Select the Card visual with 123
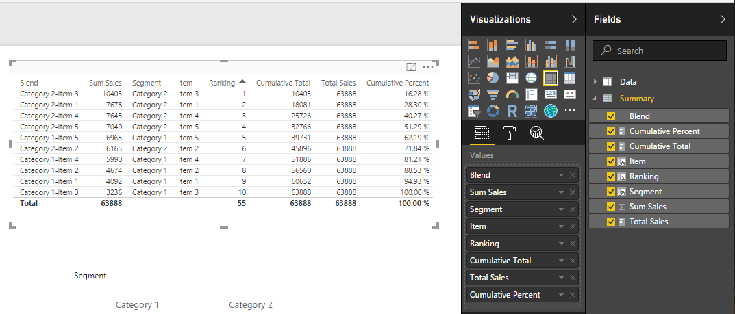Image resolution: width=735 pixels, height=314 pixels. (551, 94)
